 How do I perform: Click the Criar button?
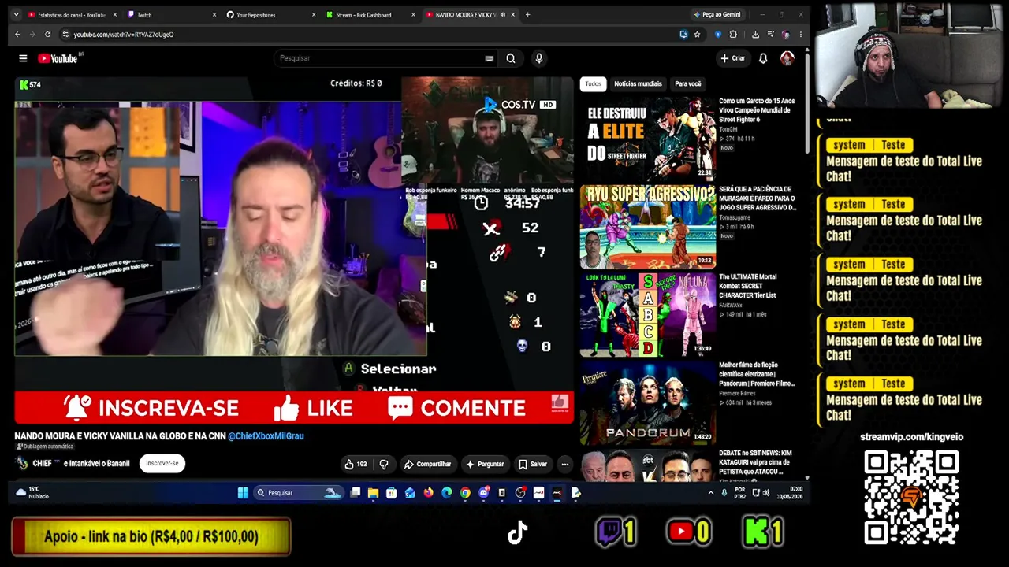click(x=732, y=58)
